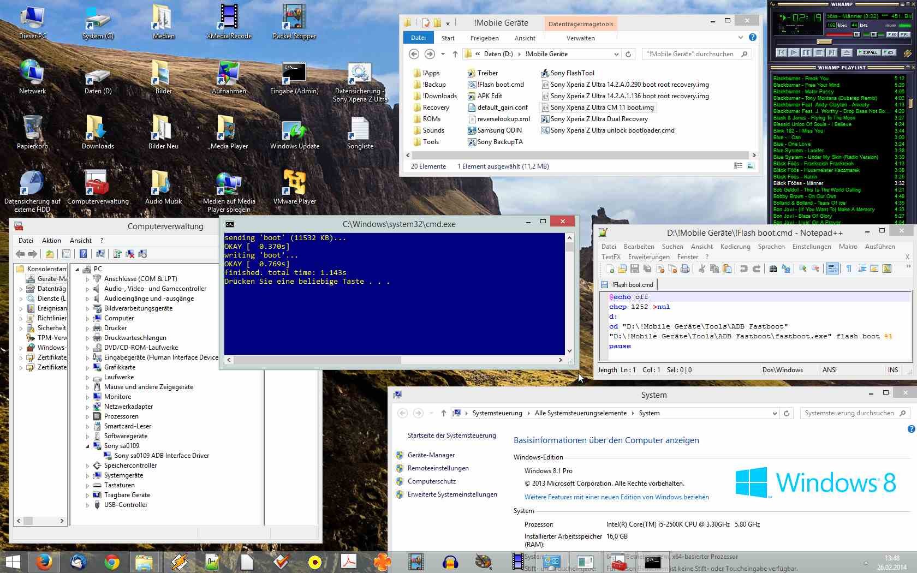Image resolution: width=917 pixels, height=573 pixels.
Task: Open Sprachen menu in Notepad++
Action: 771,247
